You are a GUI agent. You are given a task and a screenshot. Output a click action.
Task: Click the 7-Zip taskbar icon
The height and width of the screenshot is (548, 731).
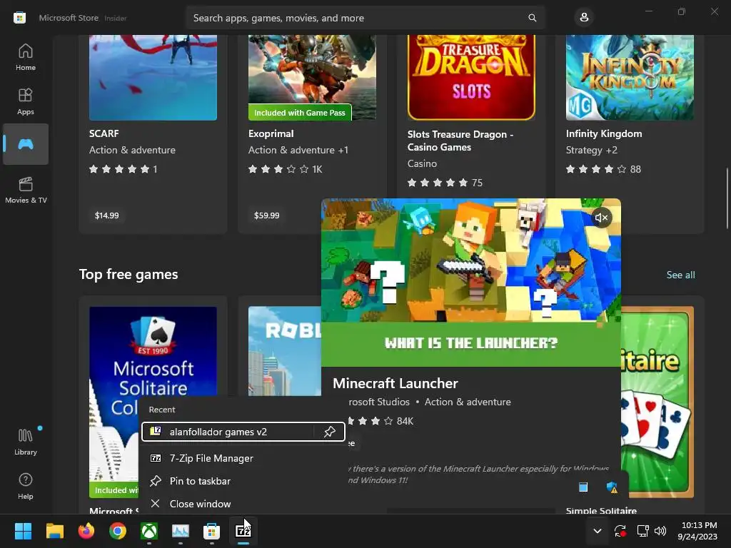click(x=243, y=531)
